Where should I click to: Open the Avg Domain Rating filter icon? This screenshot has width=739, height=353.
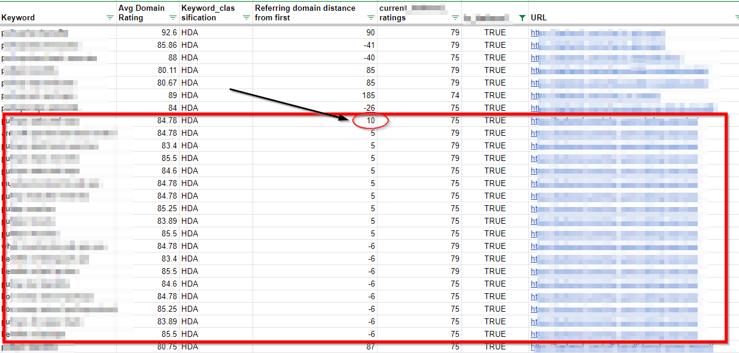tap(173, 18)
